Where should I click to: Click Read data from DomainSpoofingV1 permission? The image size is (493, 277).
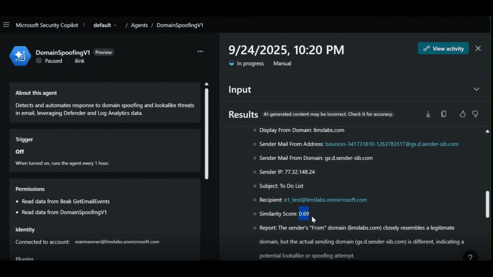tap(64, 212)
